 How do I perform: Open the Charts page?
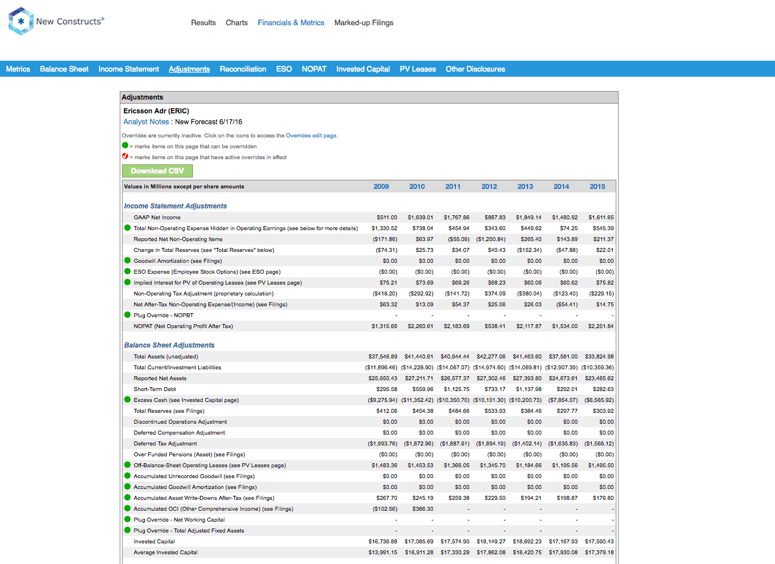tap(237, 23)
